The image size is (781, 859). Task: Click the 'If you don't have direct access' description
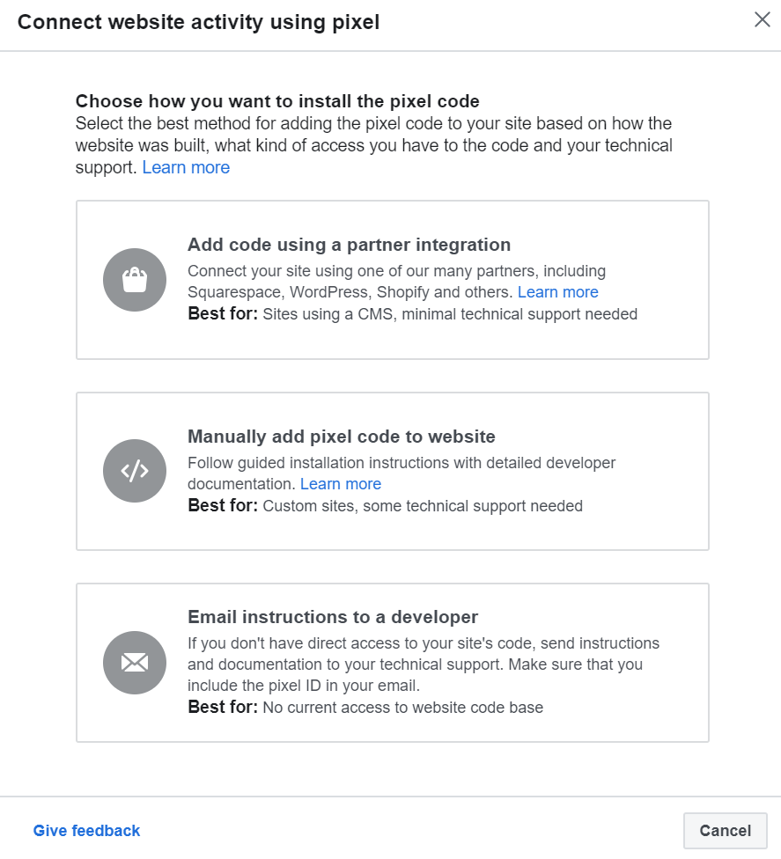pos(424,643)
